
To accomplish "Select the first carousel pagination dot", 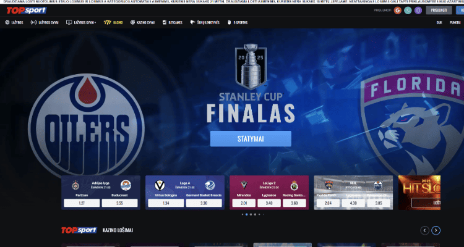I will pyautogui.click(x=243, y=214).
